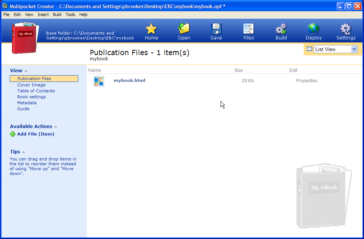364x239 pixels.
Task: Click the Mobipocket Creator title bar icon
Action: 5,6
